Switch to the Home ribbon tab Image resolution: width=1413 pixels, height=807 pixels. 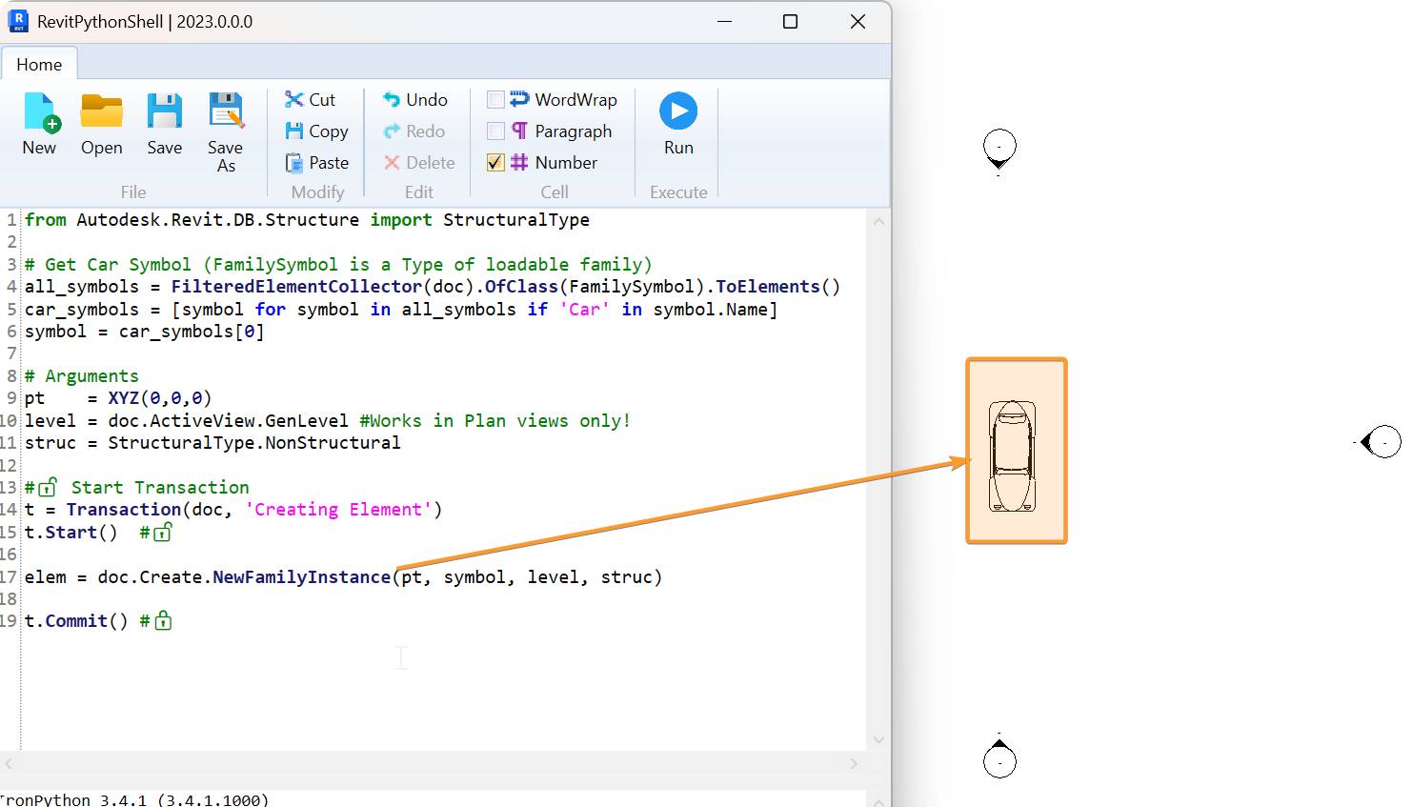tap(39, 64)
